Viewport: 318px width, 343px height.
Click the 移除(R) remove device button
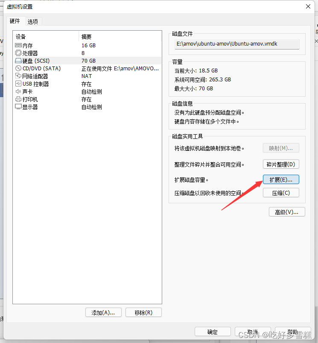(x=143, y=313)
